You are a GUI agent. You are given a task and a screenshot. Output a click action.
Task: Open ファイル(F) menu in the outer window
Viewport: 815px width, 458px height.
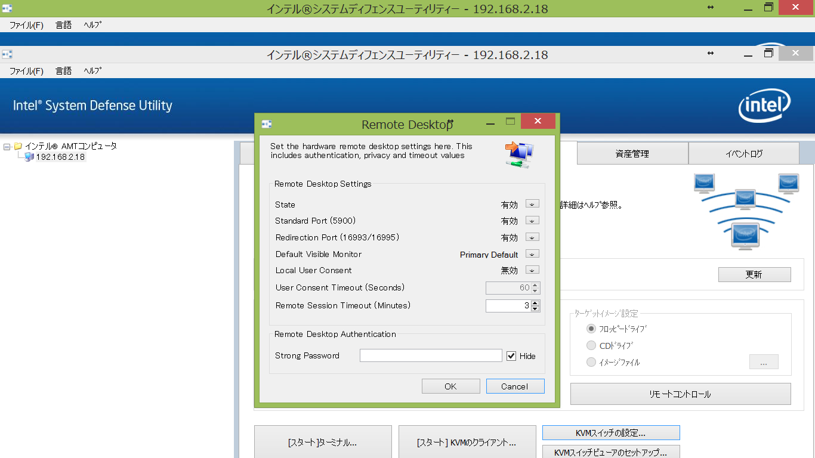(x=26, y=25)
